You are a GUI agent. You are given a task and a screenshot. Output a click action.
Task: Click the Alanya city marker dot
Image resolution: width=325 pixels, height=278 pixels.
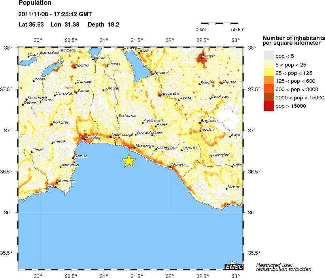point(170,167)
